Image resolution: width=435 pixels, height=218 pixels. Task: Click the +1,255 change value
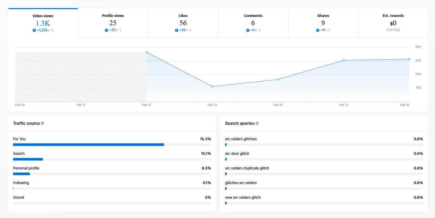click(42, 30)
